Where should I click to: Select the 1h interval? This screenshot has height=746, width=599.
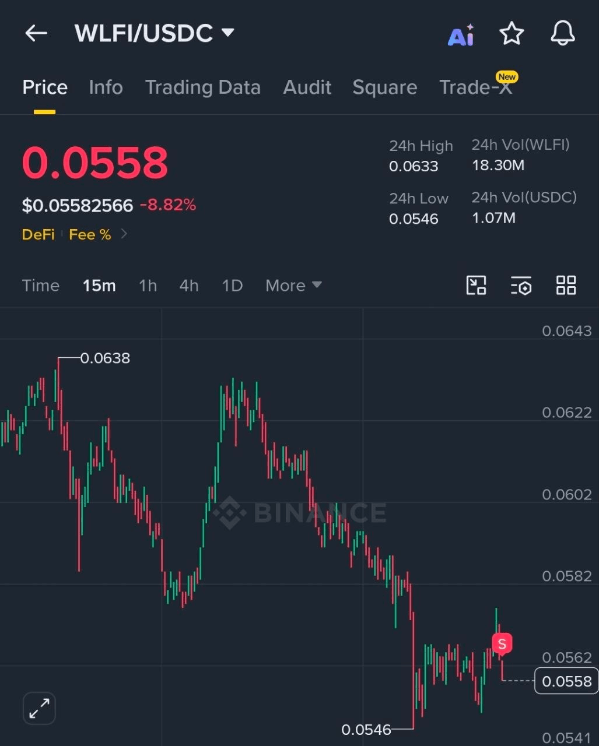148,286
